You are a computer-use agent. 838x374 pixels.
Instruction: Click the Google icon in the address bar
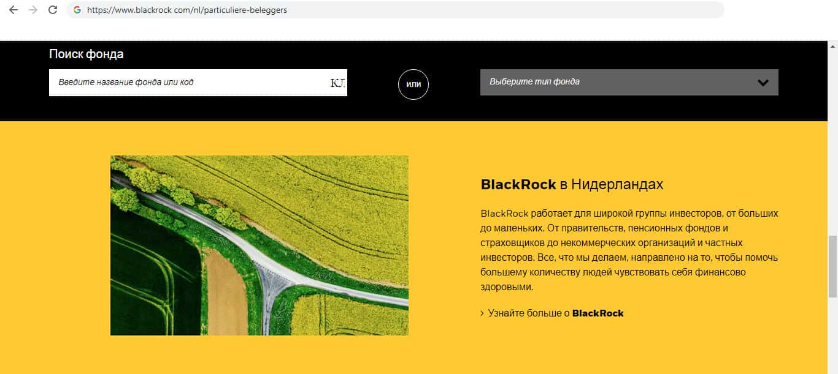(77, 10)
